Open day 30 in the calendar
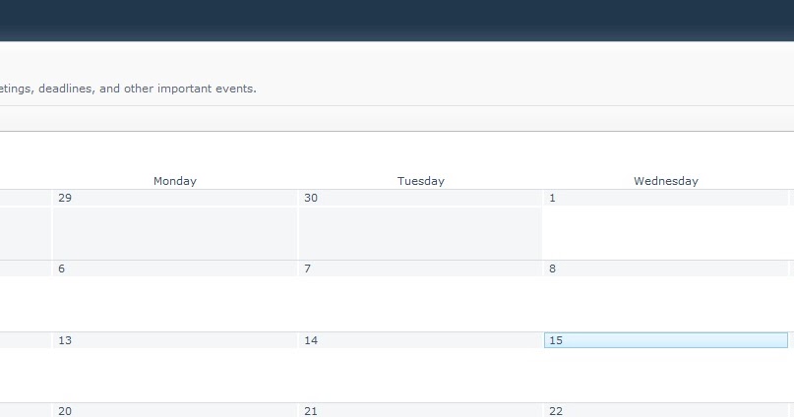 click(x=311, y=198)
